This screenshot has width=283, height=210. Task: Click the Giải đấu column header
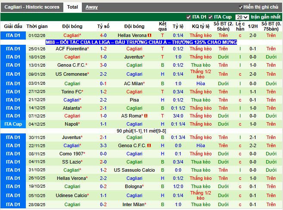(x=13, y=26)
